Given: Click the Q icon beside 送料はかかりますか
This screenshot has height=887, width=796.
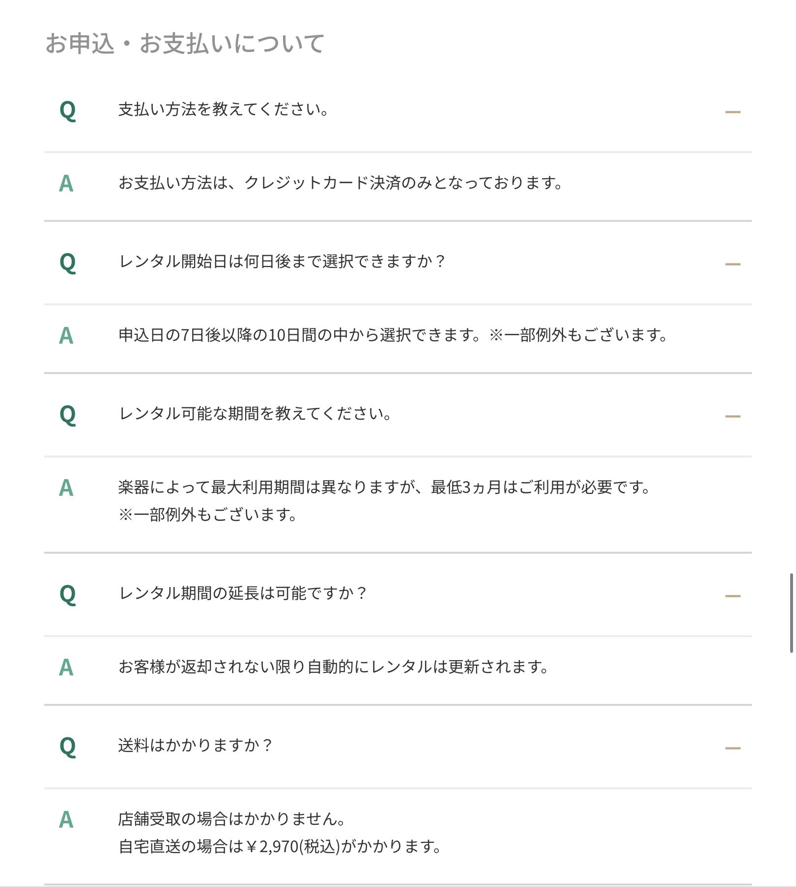Looking at the screenshot, I should pyautogui.click(x=67, y=747).
